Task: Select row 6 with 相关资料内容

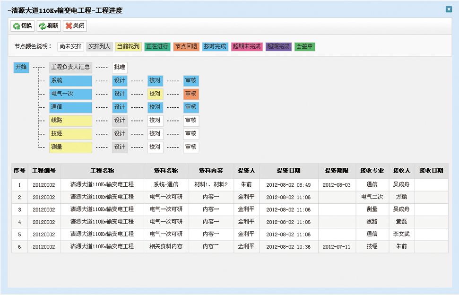Action: [x=166, y=247]
